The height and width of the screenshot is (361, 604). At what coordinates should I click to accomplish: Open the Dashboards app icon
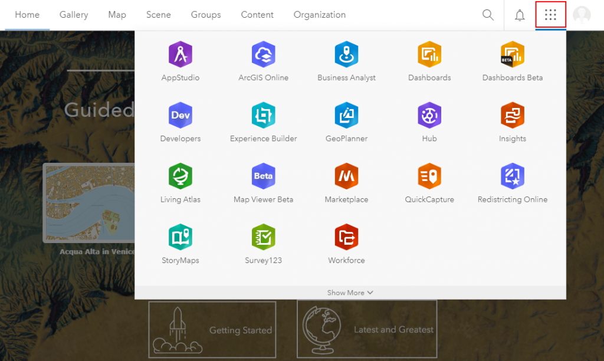[429, 54]
